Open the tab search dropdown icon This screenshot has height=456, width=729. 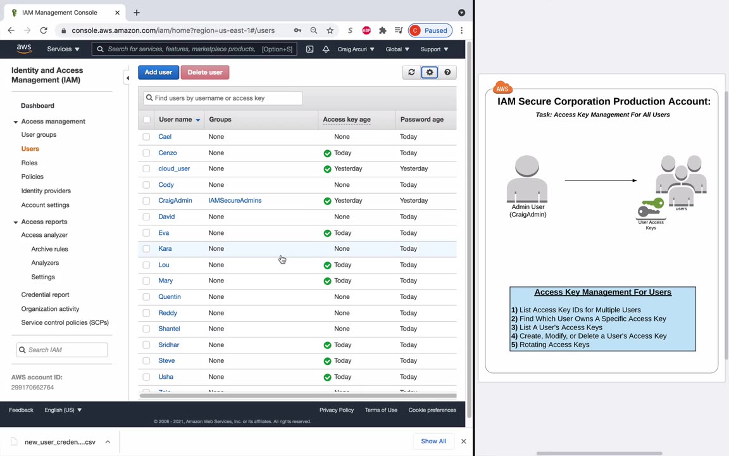[x=462, y=13]
